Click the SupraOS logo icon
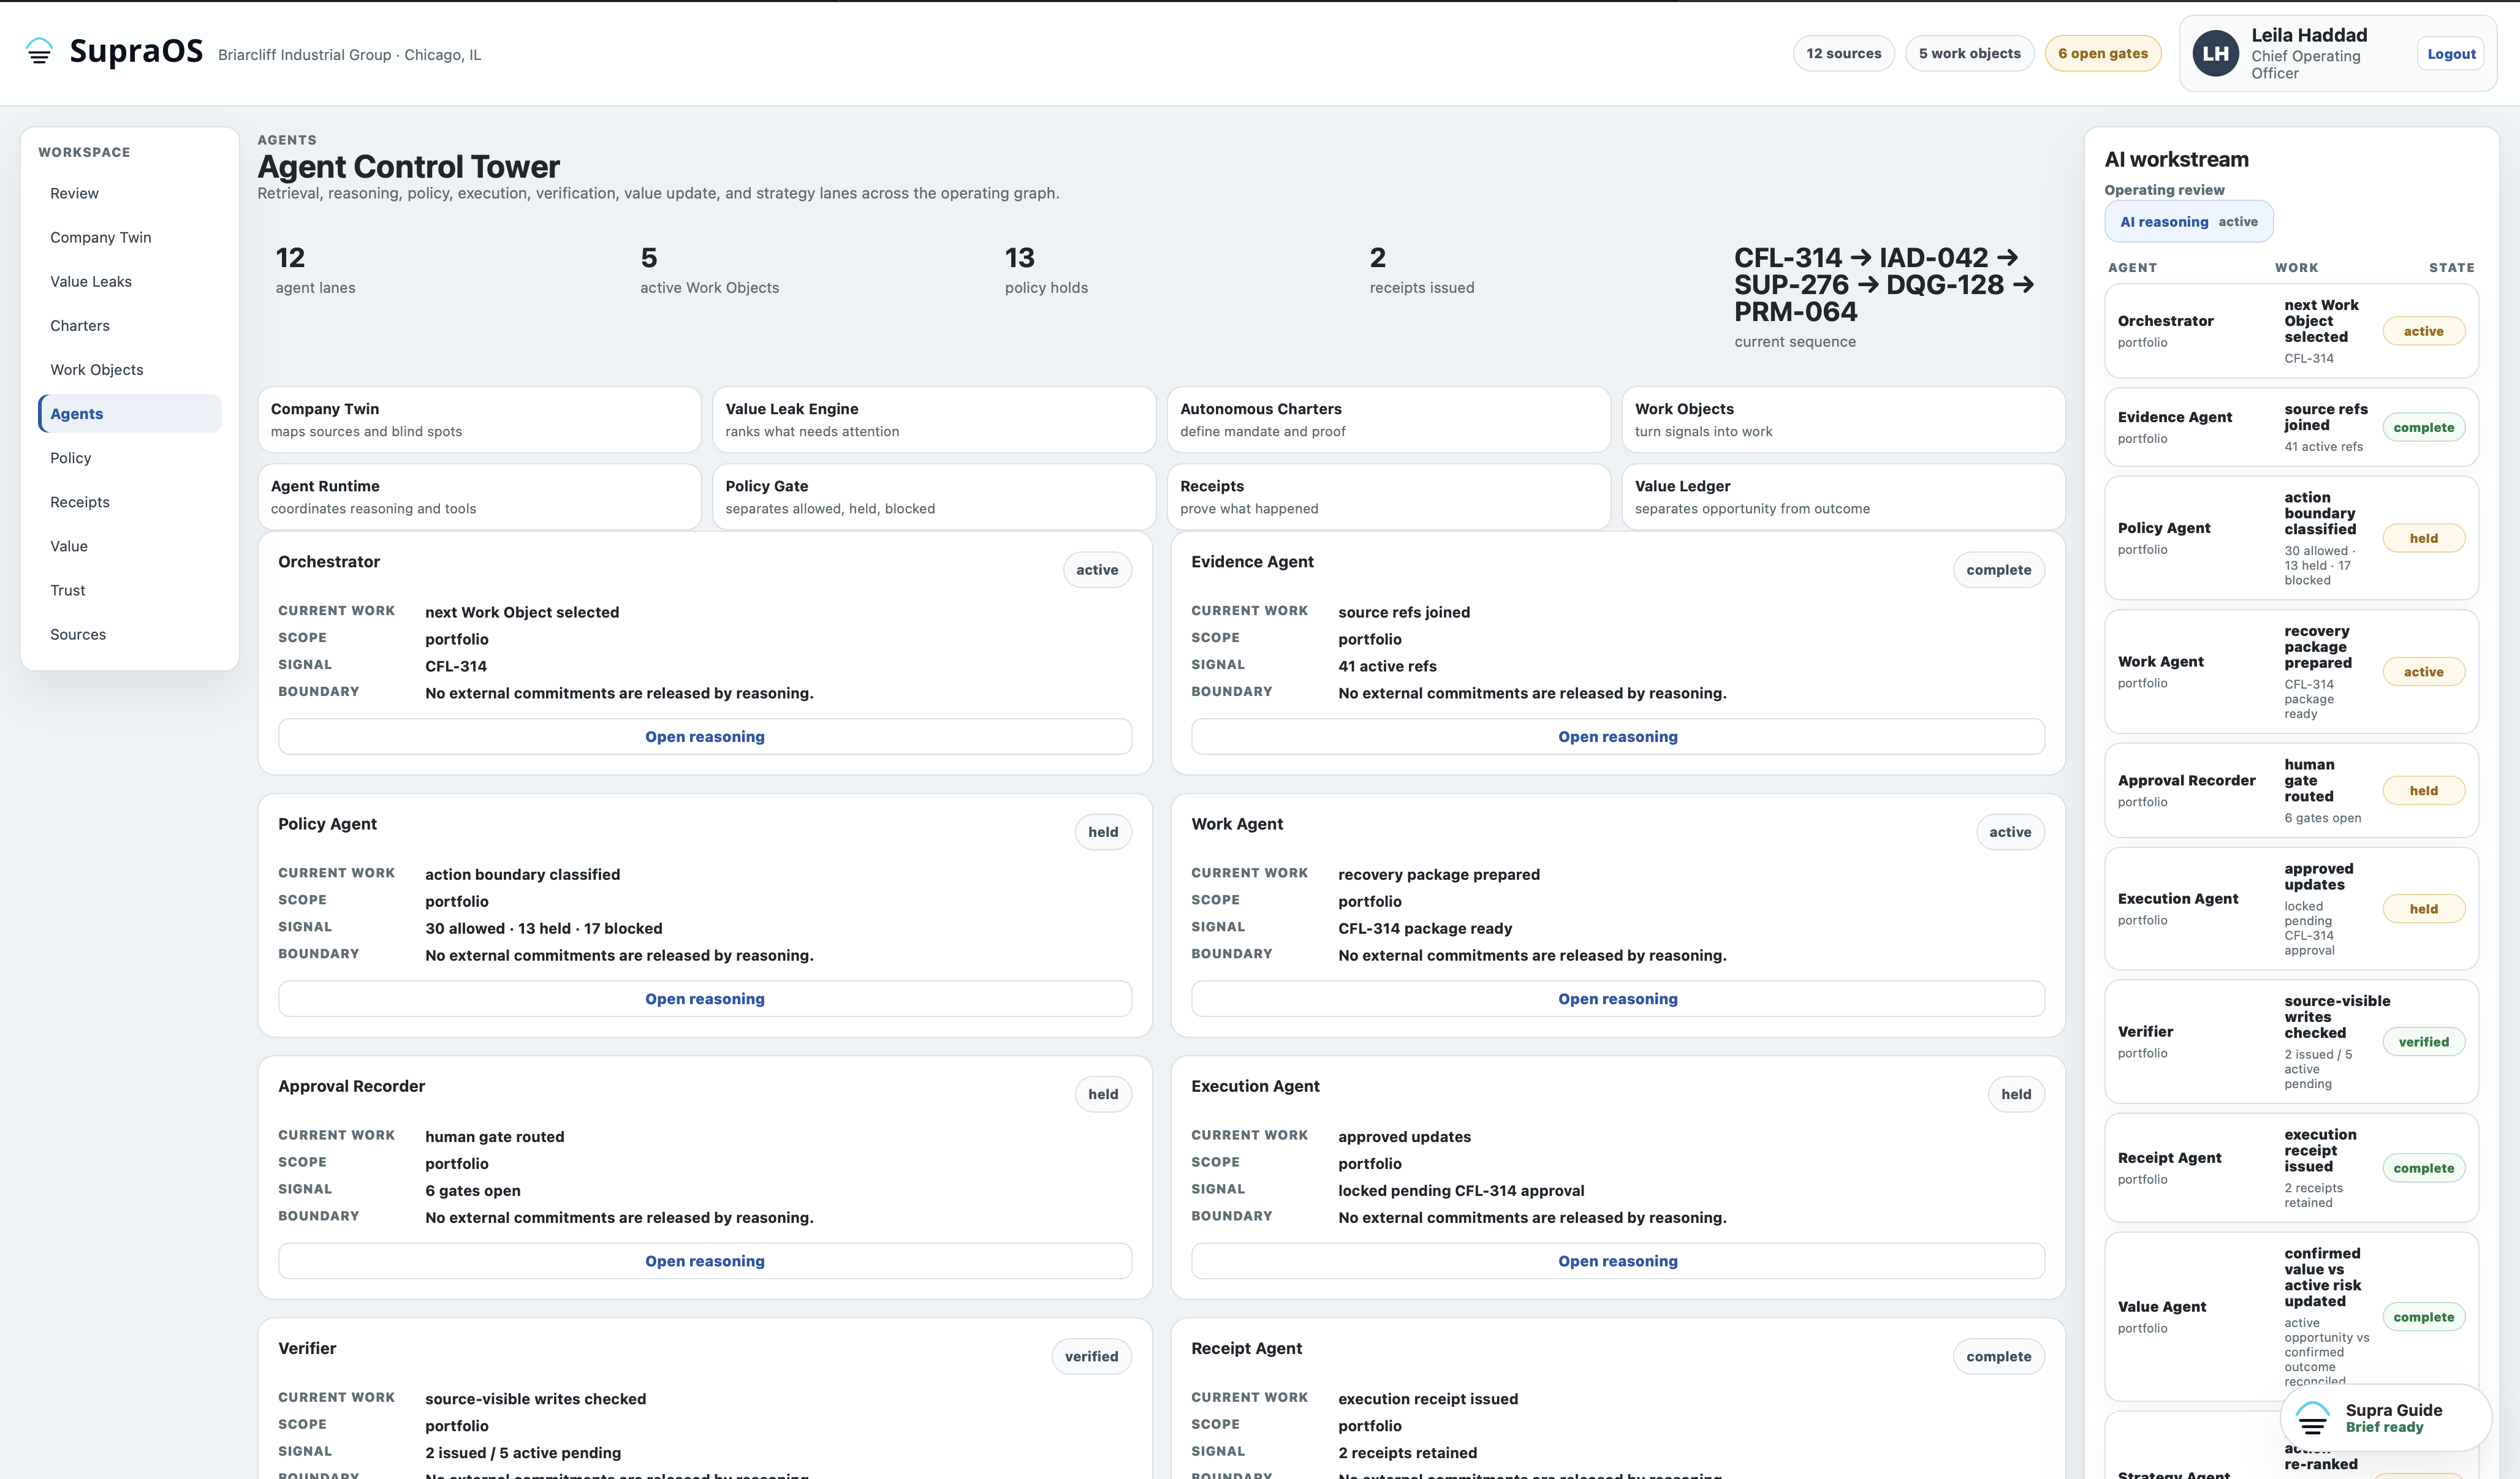This screenshot has width=2520, height=1479. (x=39, y=51)
